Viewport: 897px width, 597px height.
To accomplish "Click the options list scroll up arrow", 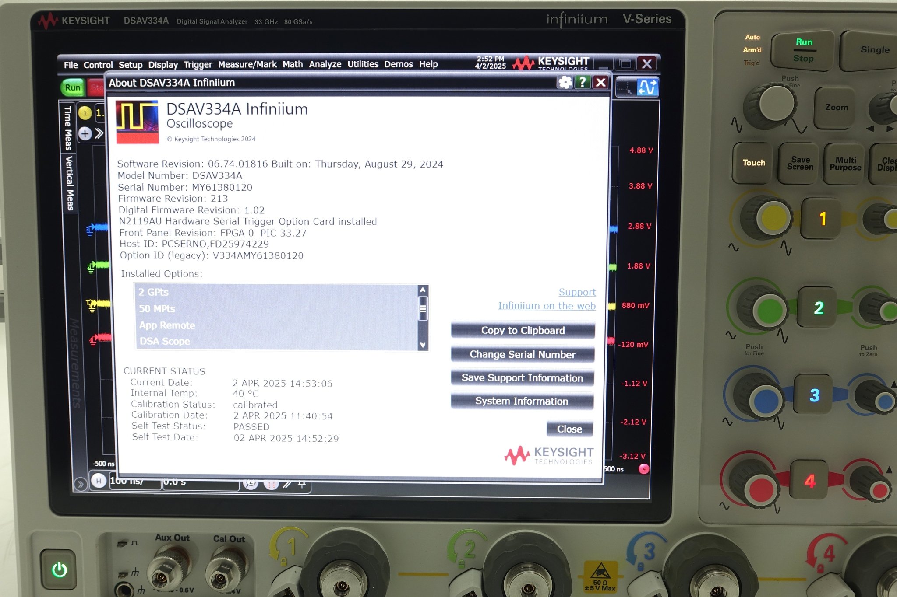I will (x=423, y=290).
